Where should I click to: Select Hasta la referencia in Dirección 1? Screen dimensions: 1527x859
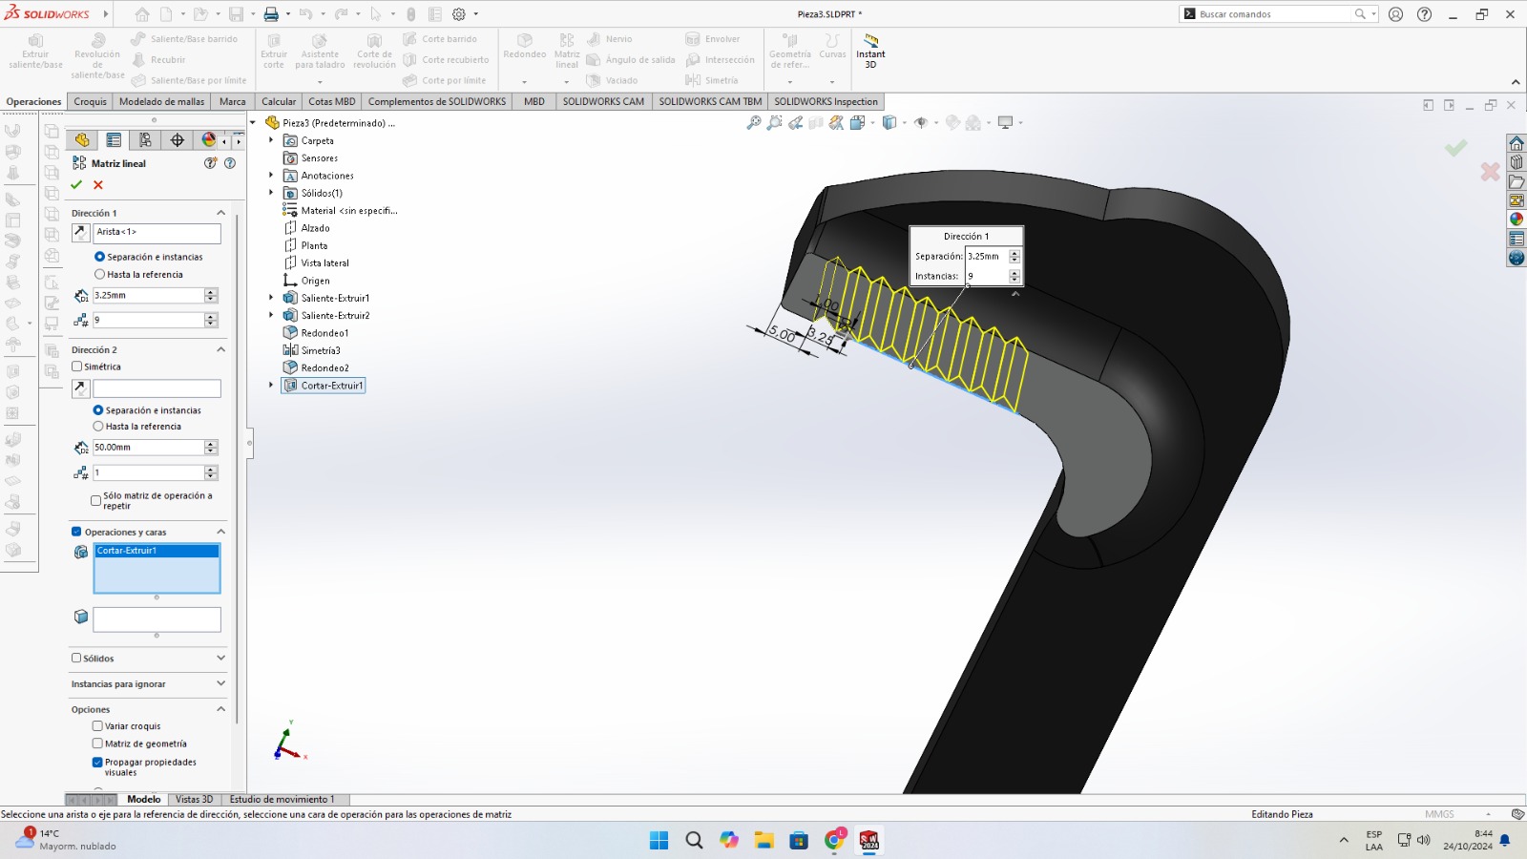[x=99, y=275]
